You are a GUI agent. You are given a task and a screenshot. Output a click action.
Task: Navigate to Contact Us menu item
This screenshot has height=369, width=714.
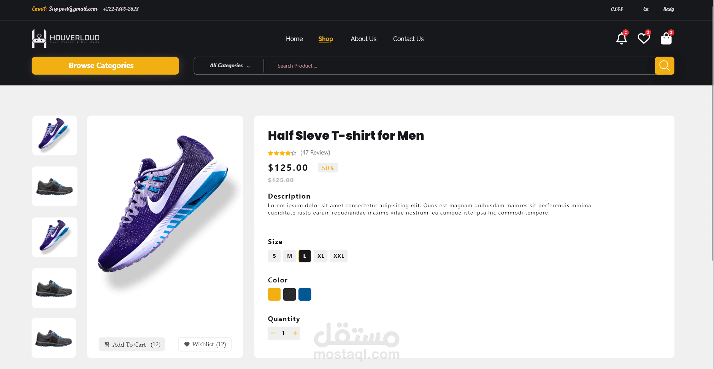[x=408, y=39]
